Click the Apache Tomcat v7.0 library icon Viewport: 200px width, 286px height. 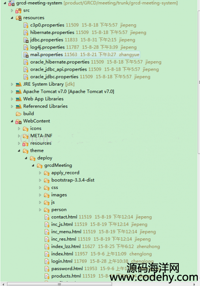19,91
